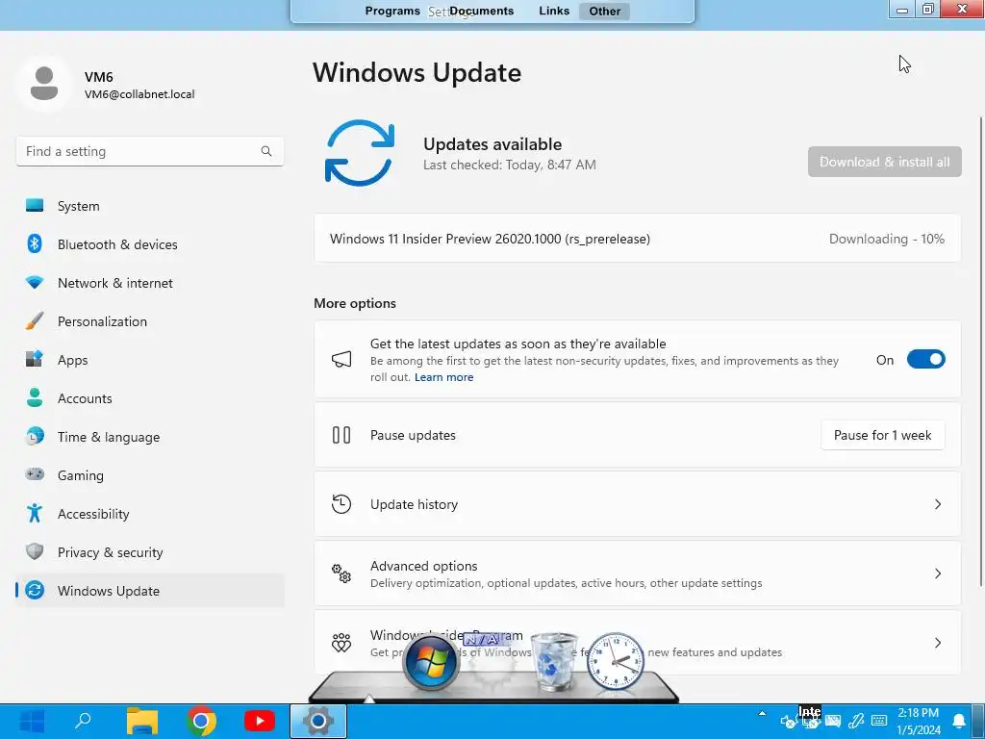985x739 pixels.
Task: Switch to the Links tab
Action: [554, 11]
